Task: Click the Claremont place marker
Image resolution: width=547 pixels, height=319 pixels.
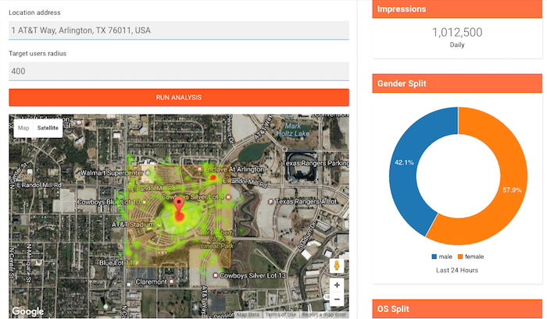Action: [171, 282]
